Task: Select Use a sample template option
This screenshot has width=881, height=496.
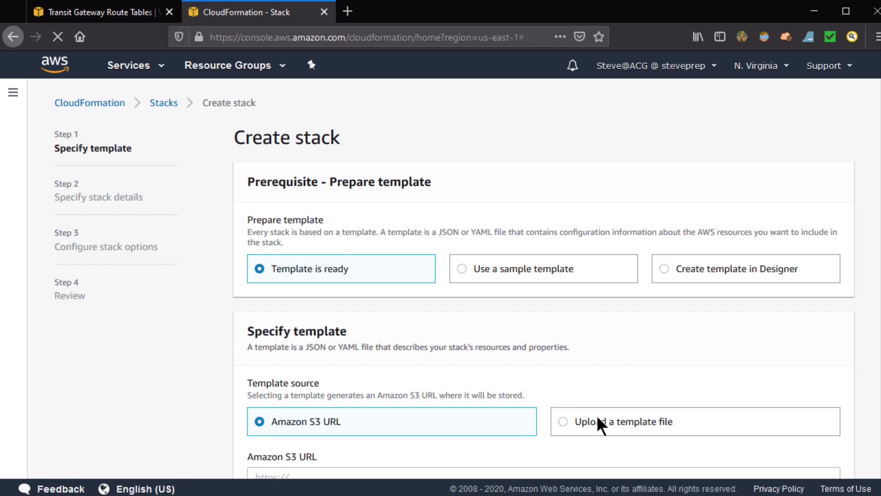Action: pyautogui.click(x=543, y=269)
